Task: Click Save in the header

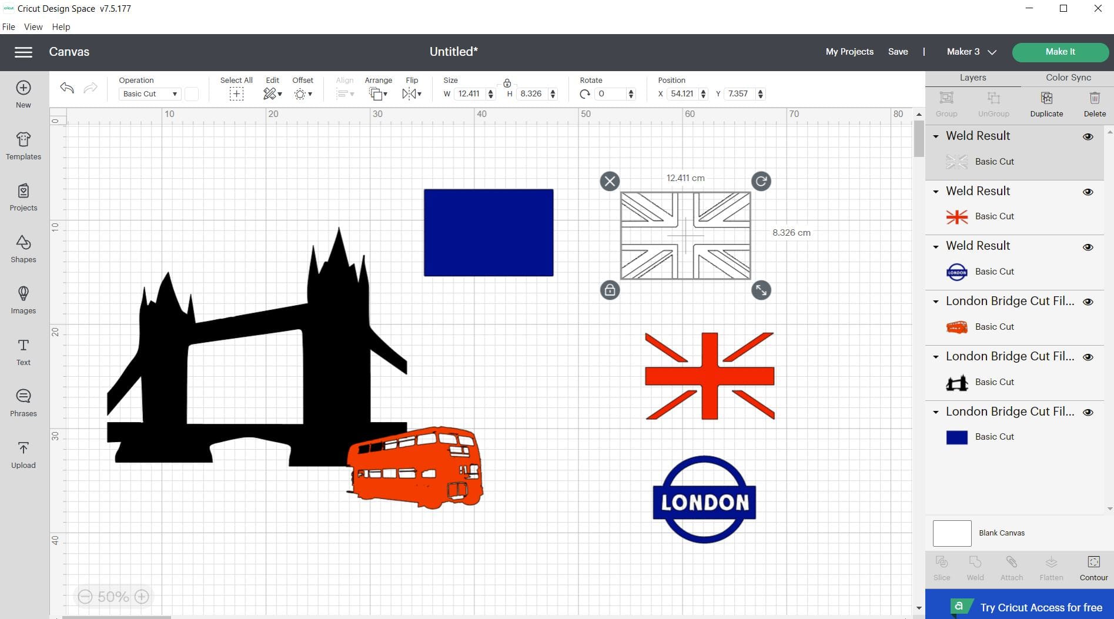Action: (x=898, y=52)
